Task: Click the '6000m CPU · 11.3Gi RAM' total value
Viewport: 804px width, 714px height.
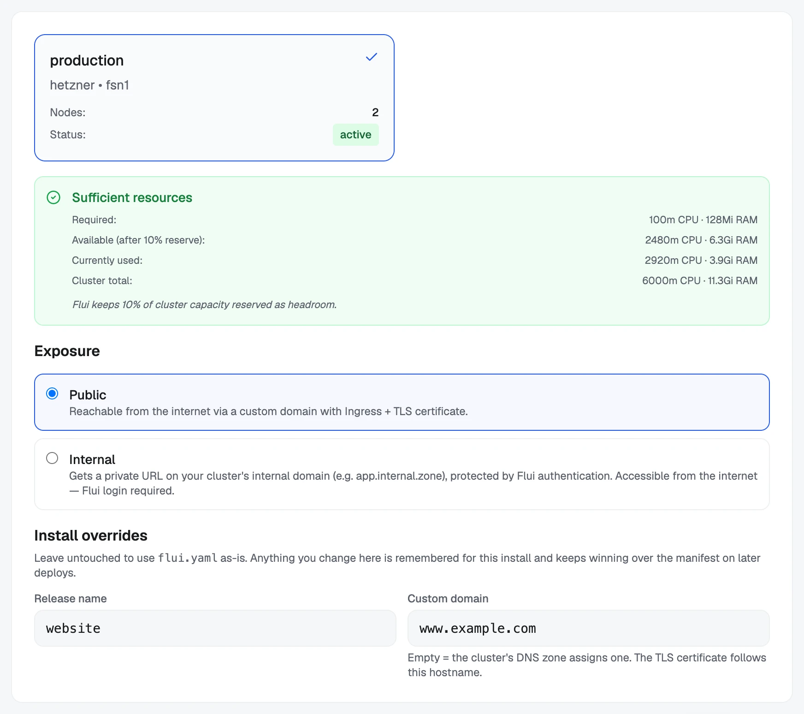Action: 700,281
